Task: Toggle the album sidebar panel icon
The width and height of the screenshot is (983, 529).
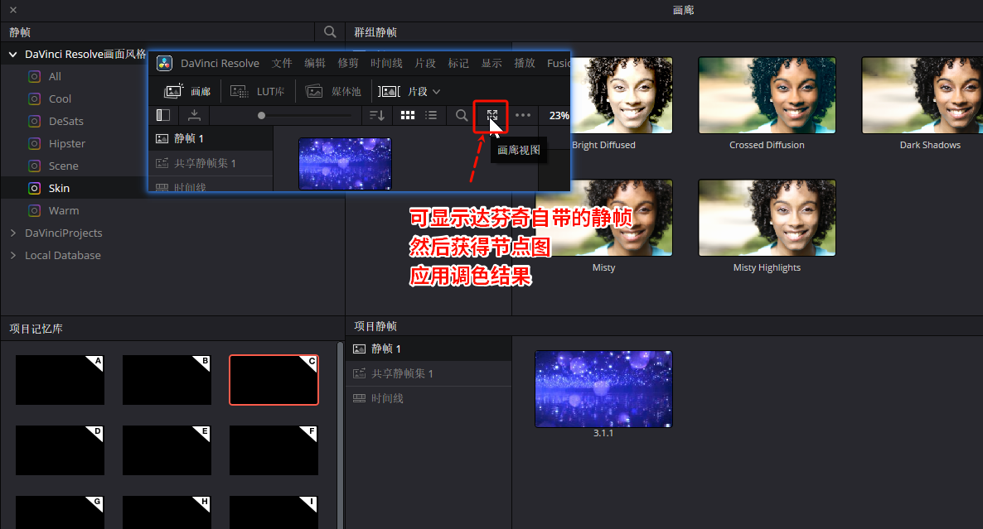Action: 163,115
